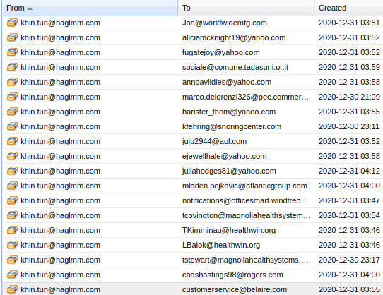Click the mail icon in annpavlidies@yahoo.com row
383x295 pixels.
12,82
